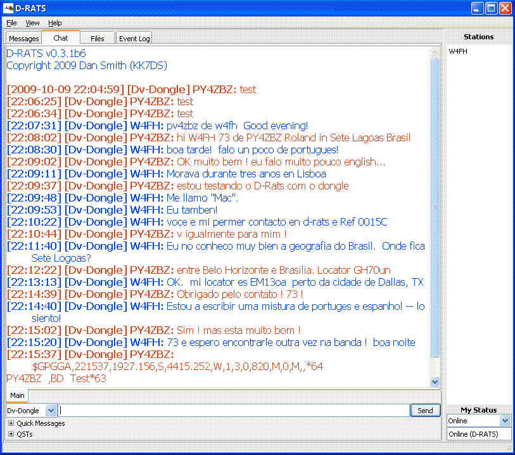515x455 pixels.
Task: Click the 'PY4ZBZ ,BD Test*63' line
Action: click(x=56, y=378)
